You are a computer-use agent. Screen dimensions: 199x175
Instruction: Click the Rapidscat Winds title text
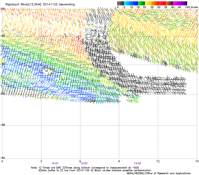[40, 4]
